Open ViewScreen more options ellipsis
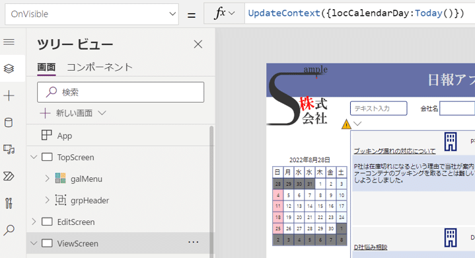The height and width of the screenshot is (258, 475). (194, 242)
